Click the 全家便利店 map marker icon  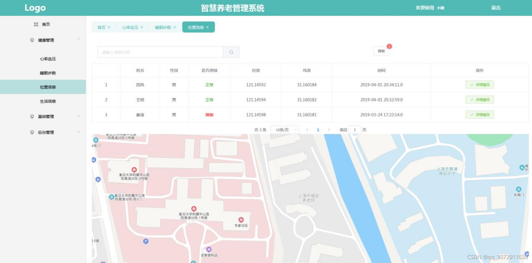pyautogui.click(x=209, y=250)
